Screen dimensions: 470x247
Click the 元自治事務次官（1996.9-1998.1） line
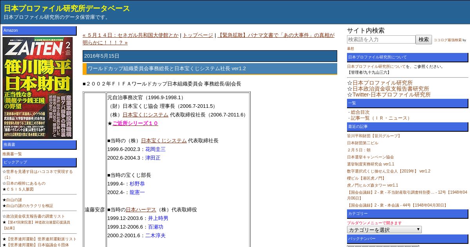tap(146, 98)
